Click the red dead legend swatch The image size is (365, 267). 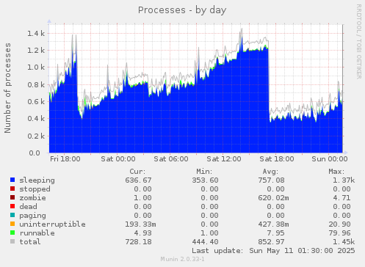(12, 206)
